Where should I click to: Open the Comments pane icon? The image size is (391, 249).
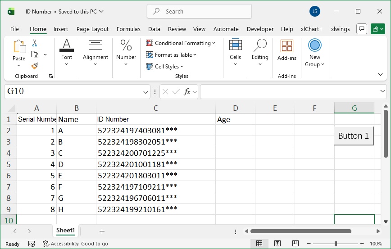coord(362,29)
